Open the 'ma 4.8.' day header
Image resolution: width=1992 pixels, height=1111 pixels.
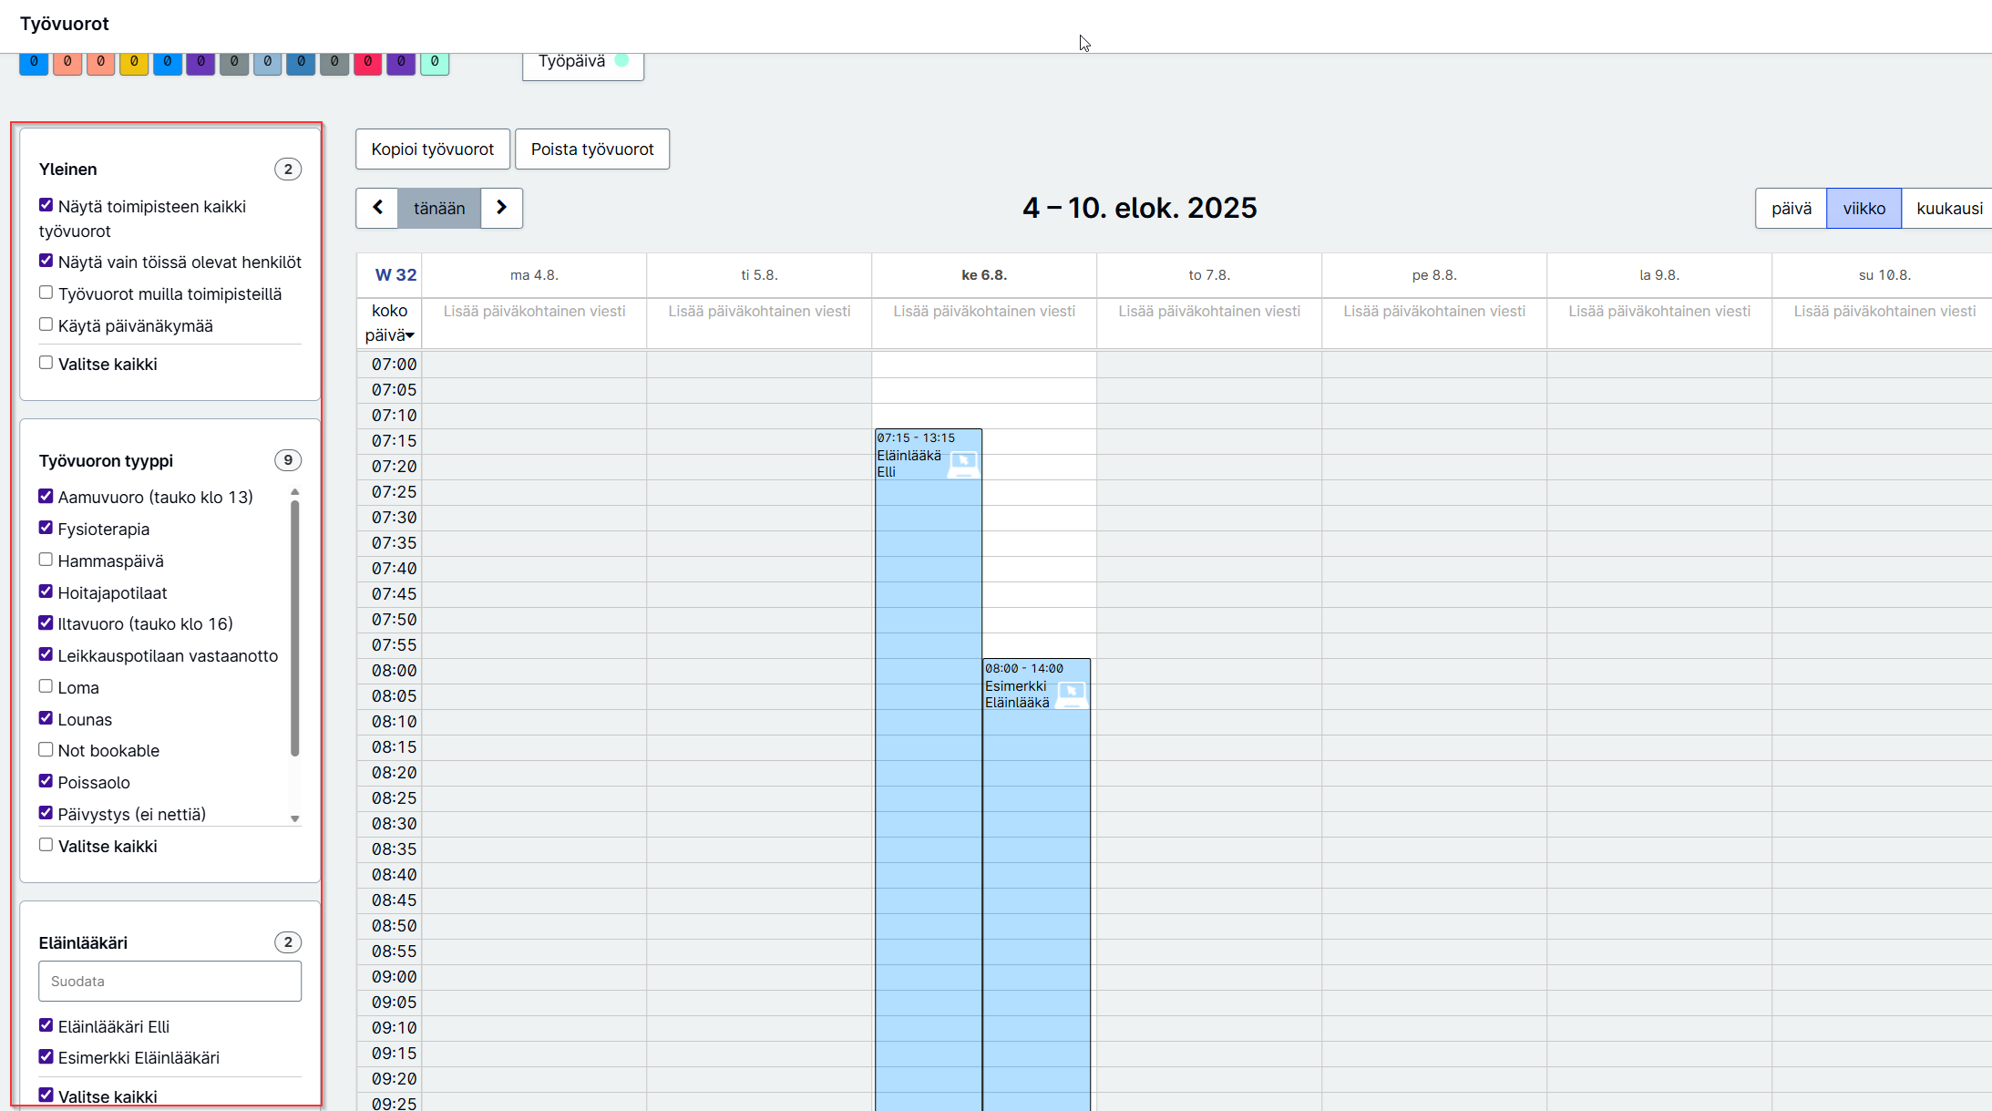tap(534, 275)
